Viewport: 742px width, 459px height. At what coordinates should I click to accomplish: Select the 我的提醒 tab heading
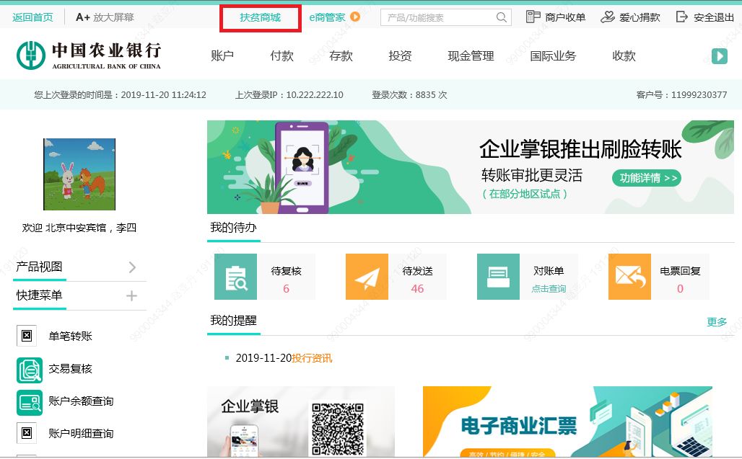pyautogui.click(x=233, y=321)
